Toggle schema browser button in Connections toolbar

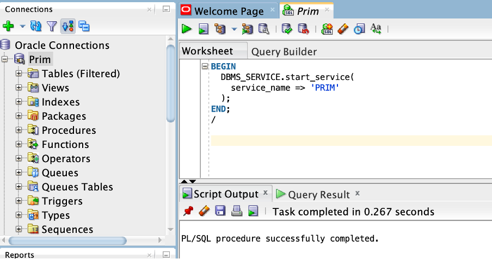click(x=68, y=26)
